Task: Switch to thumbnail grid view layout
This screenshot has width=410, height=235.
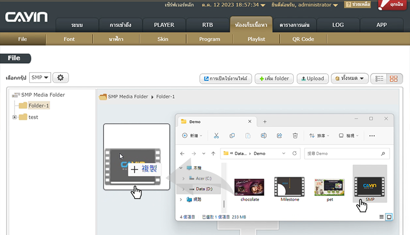Action: (394, 79)
